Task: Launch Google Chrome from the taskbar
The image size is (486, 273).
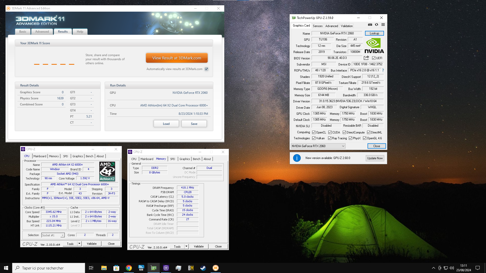Action: (129, 268)
